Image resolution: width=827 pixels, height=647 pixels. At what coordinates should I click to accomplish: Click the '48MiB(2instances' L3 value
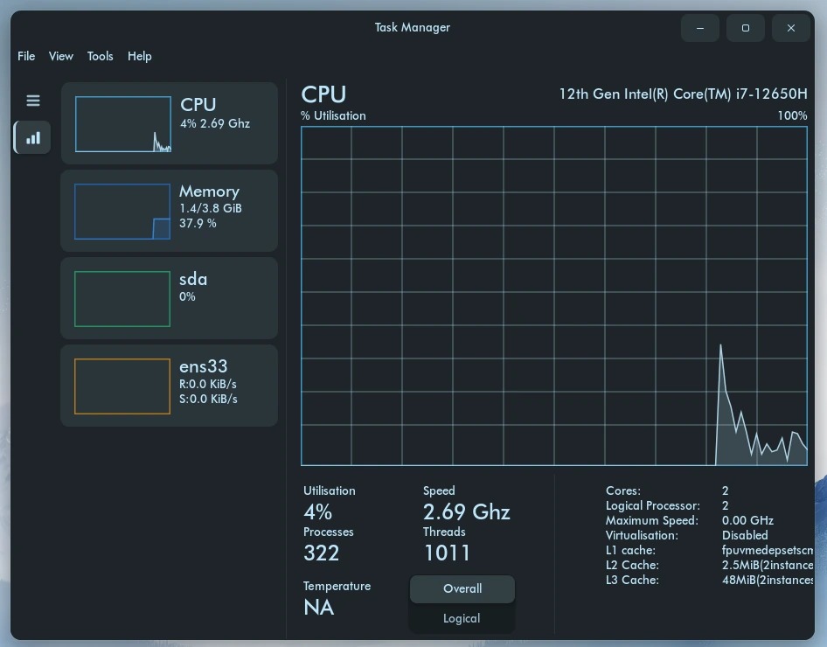(768, 580)
